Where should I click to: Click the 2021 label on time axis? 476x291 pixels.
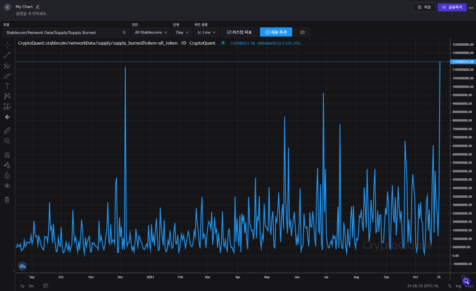(150, 277)
